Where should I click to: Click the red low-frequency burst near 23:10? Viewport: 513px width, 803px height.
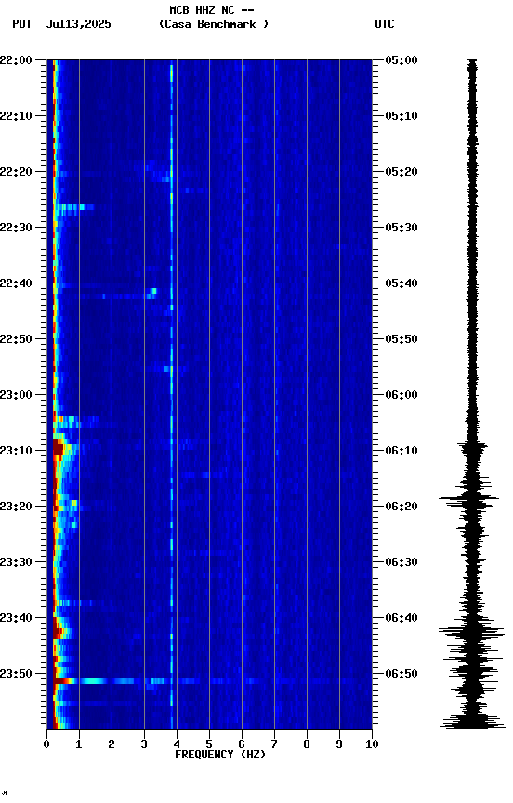click(59, 449)
